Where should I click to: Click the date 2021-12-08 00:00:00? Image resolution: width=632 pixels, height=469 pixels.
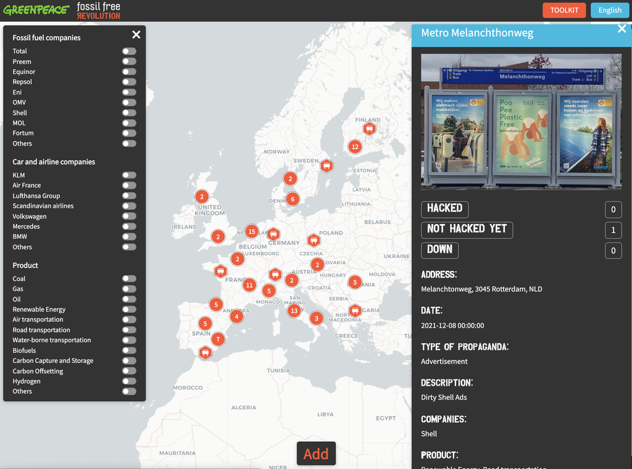(452, 326)
